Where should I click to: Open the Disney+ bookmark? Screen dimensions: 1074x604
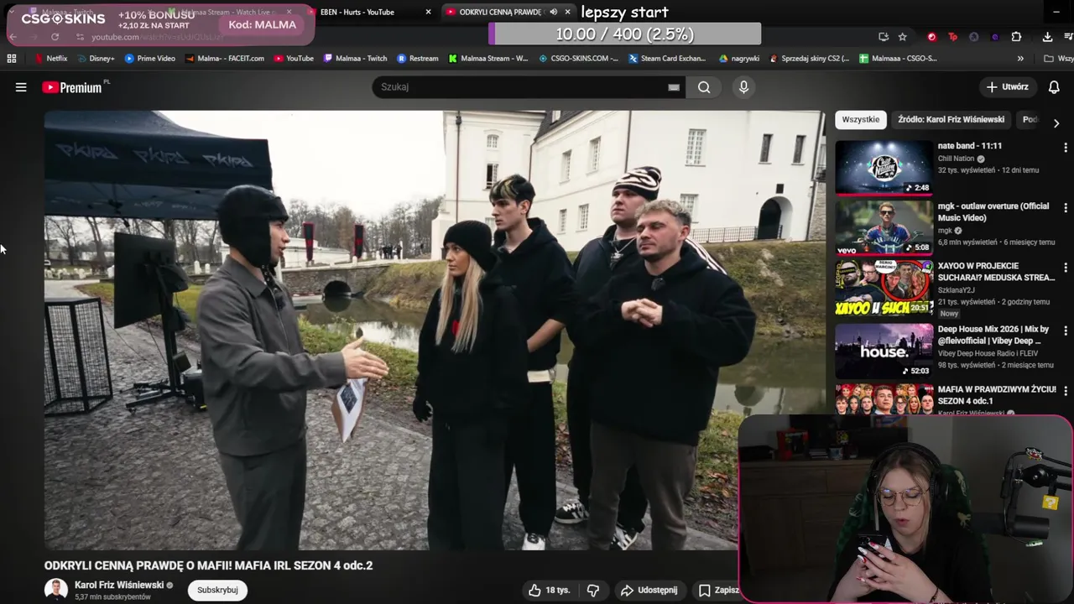pos(96,59)
